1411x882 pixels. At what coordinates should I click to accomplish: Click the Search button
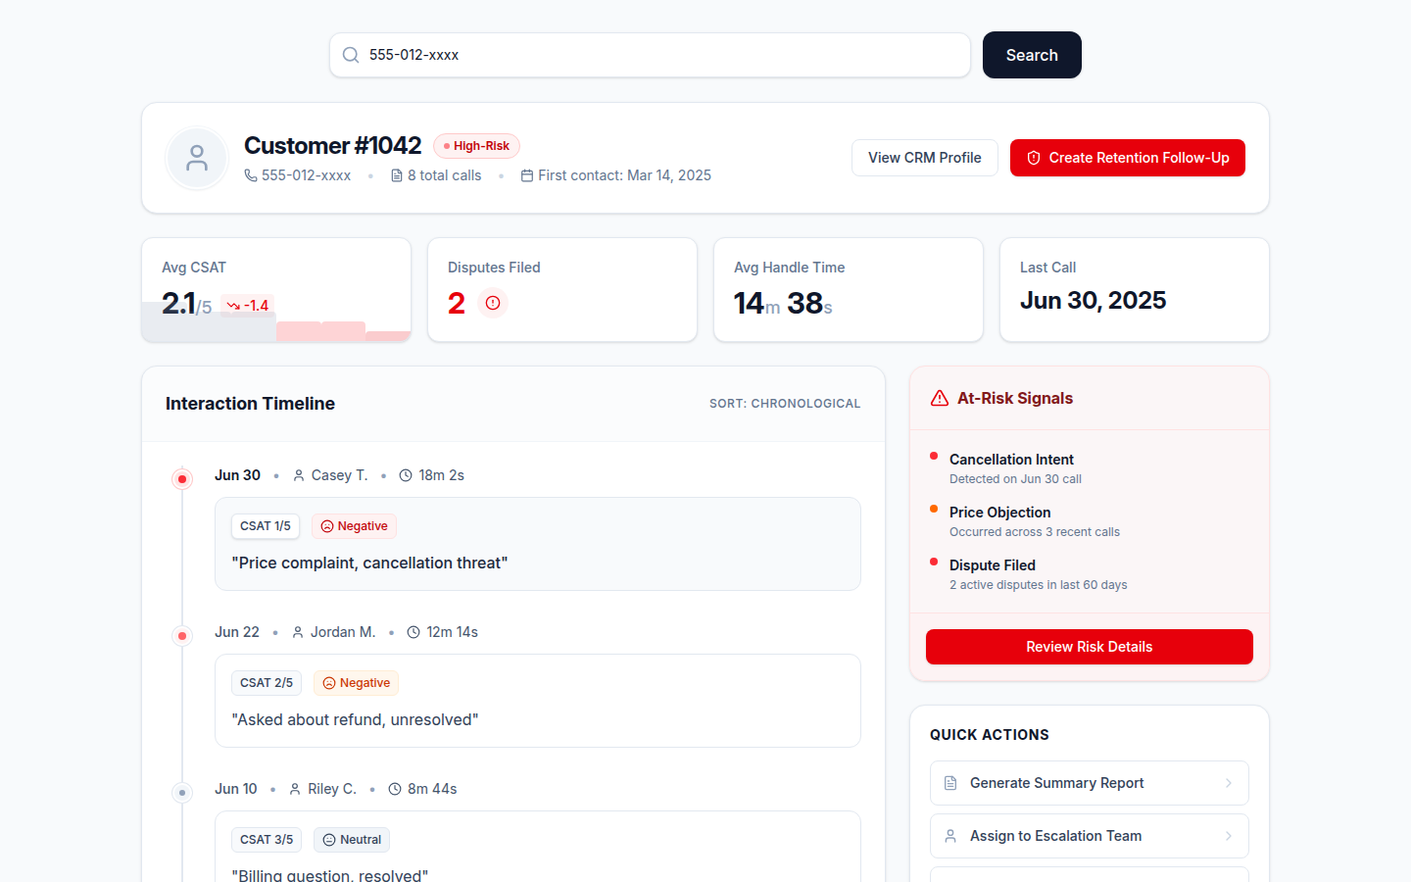[1032, 55]
